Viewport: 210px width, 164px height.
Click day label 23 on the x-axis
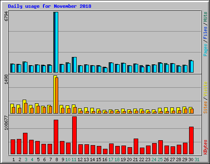148,159
